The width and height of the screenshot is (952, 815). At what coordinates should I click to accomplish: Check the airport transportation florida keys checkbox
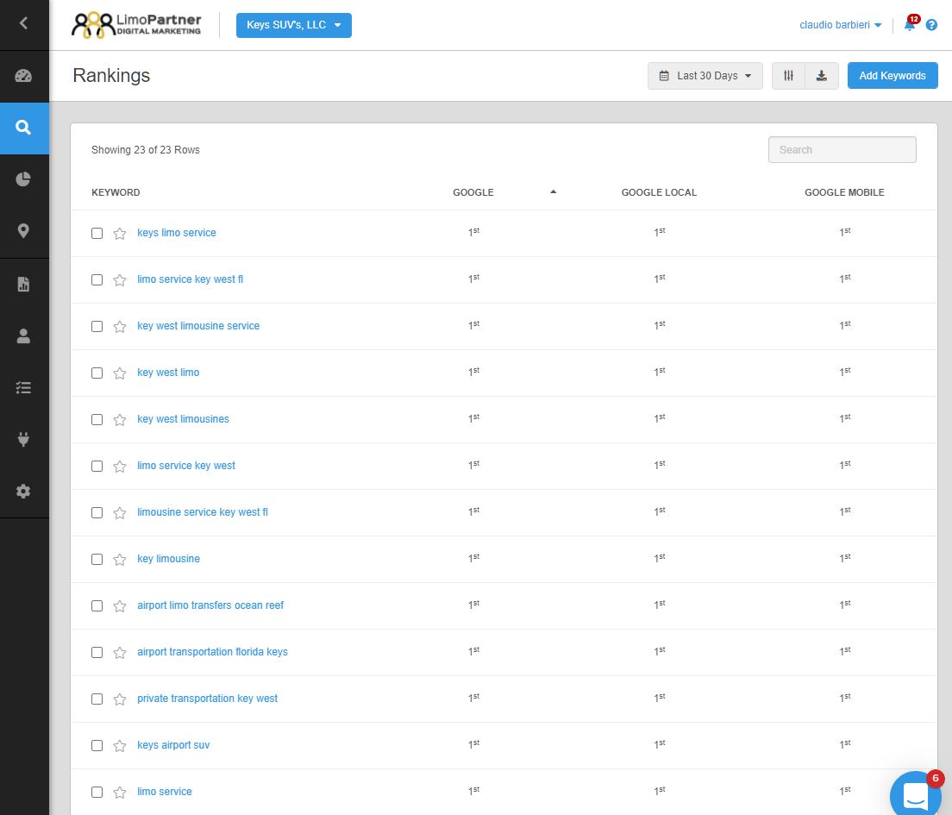pos(97,653)
